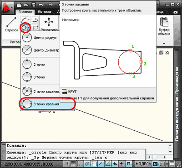
Task: Click command window scroll down arrow
Action: [170, 151]
